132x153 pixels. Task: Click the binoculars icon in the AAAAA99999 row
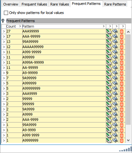tap(115, 47)
